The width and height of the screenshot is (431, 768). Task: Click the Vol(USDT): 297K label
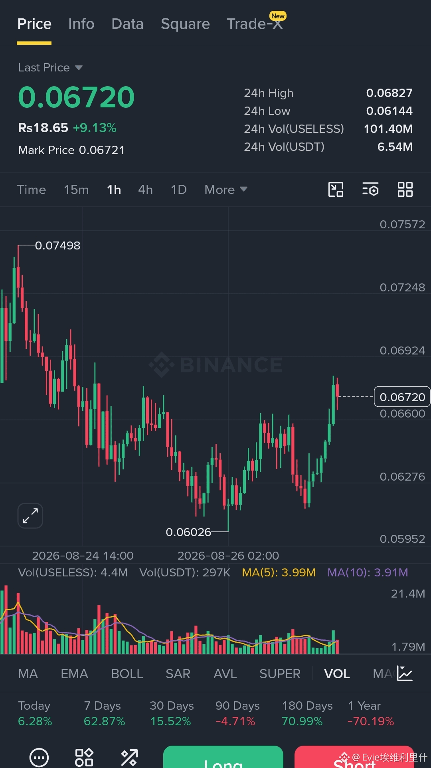point(185,572)
